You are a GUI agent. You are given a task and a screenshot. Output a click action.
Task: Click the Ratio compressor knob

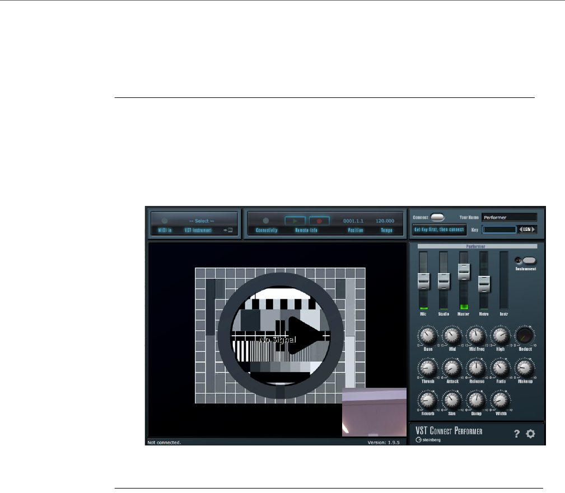501,368
